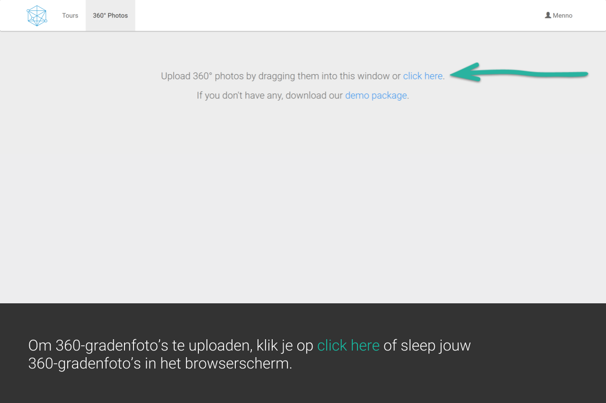The height and width of the screenshot is (403, 606).
Task: Click the green "click here" caption text
Action: [348, 345]
